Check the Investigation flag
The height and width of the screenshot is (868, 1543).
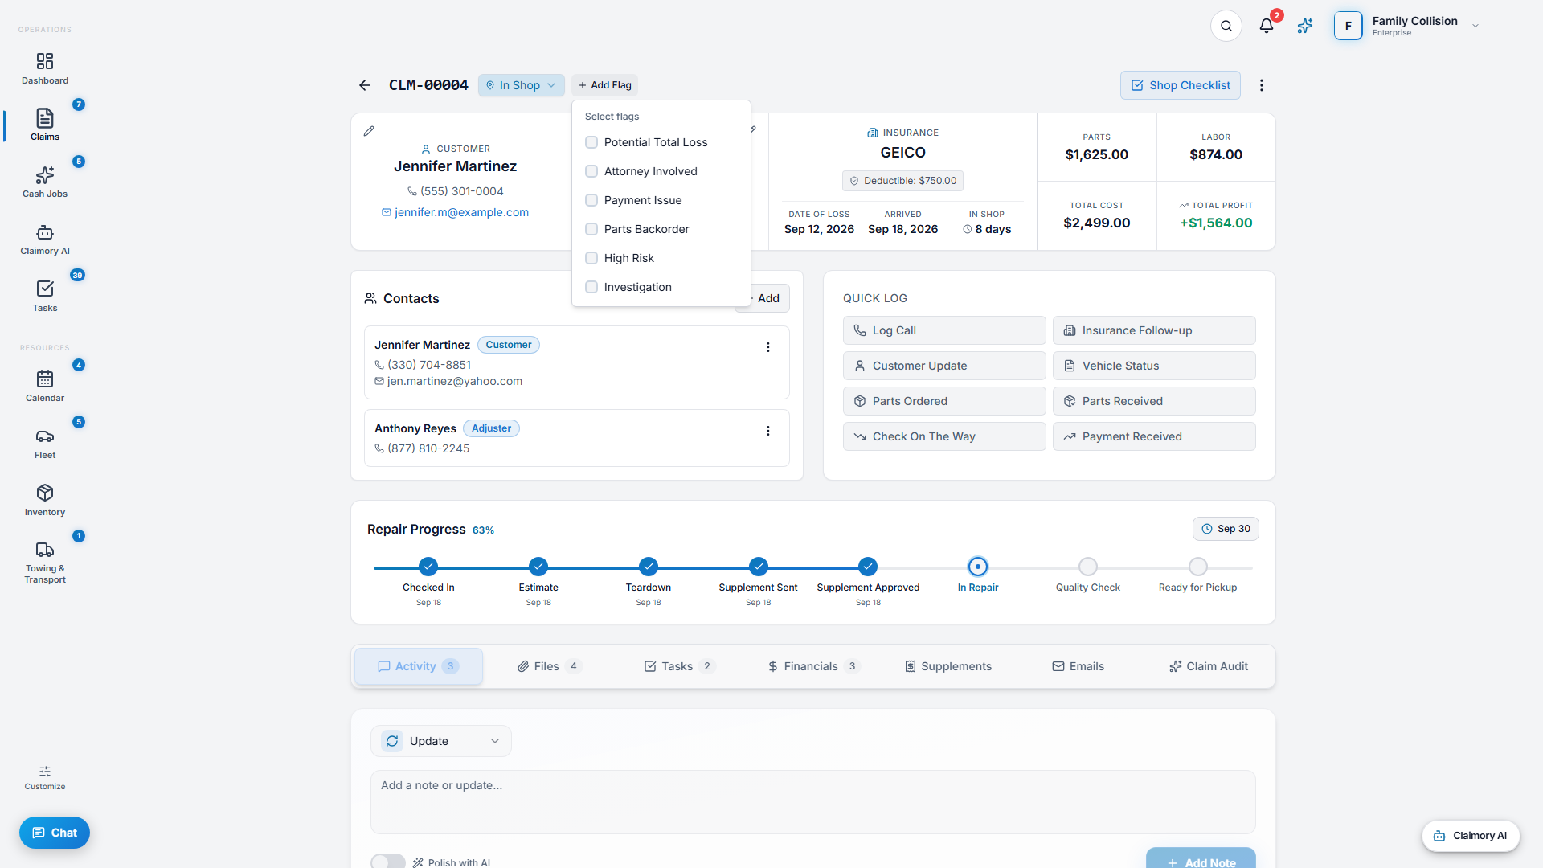coord(591,287)
